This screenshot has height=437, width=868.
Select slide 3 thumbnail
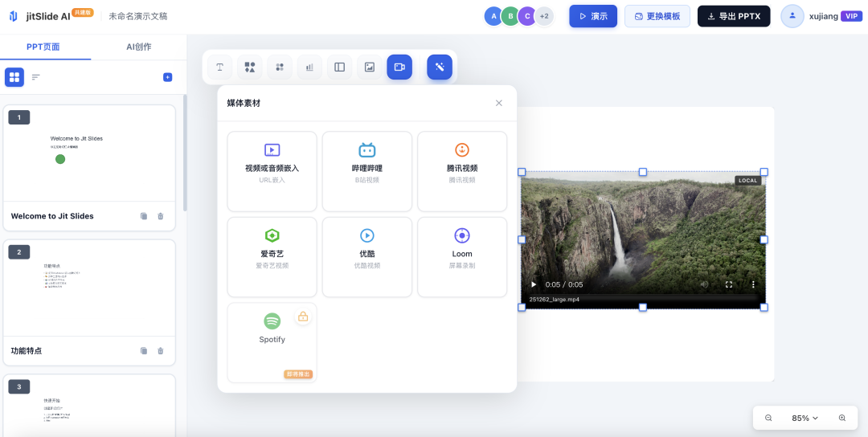click(89, 406)
